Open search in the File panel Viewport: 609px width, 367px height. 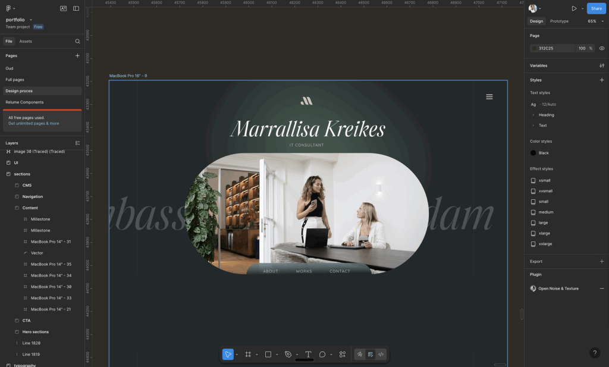[x=77, y=42]
